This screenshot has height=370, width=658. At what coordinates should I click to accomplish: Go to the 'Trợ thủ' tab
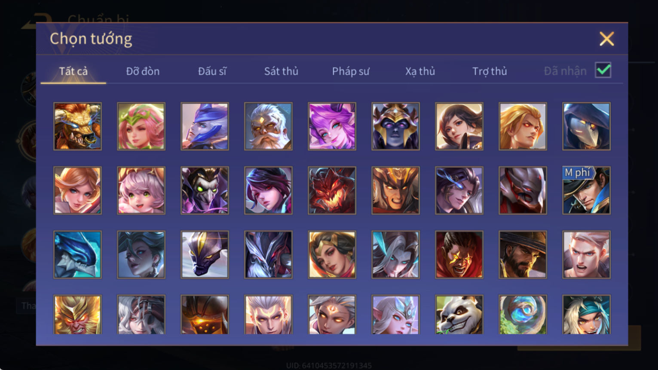tap(490, 71)
